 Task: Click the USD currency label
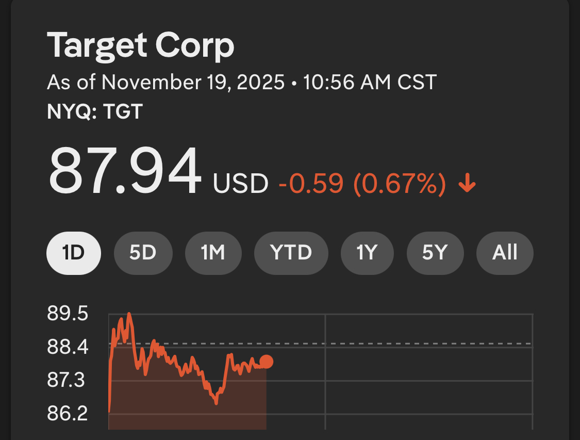point(241,184)
